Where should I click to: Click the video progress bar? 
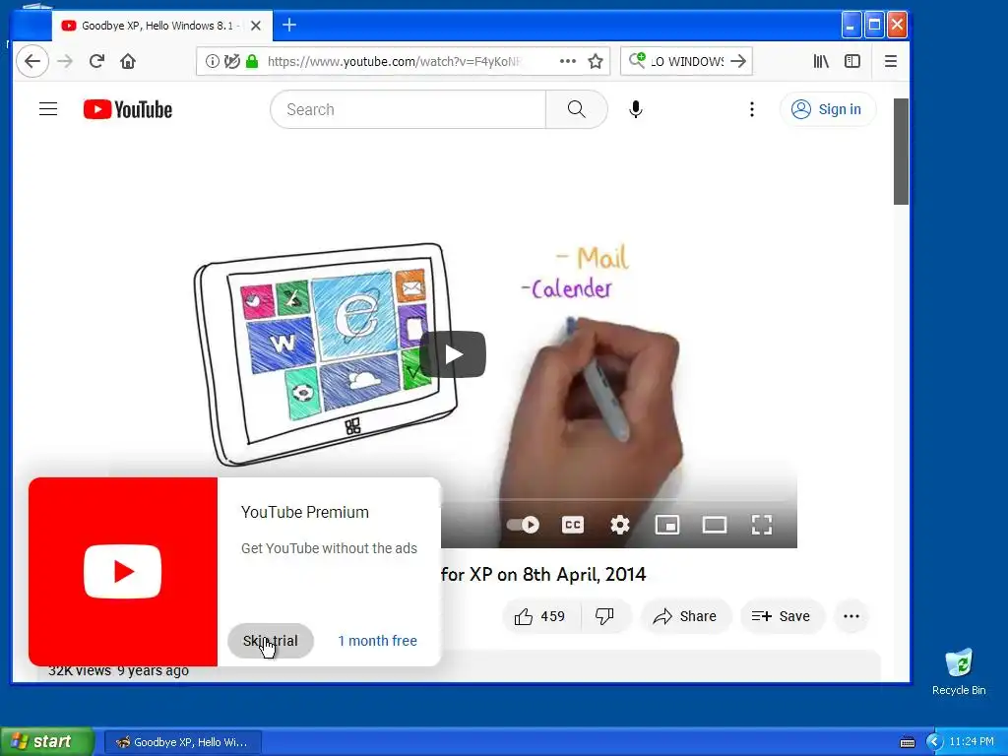pos(617,499)
